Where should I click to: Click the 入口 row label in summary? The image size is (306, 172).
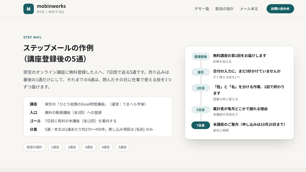tap(33, 112)
